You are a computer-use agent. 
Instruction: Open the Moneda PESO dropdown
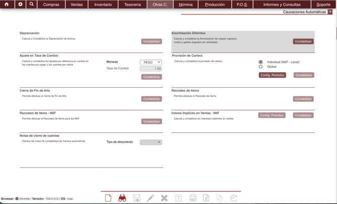(151, 62)
